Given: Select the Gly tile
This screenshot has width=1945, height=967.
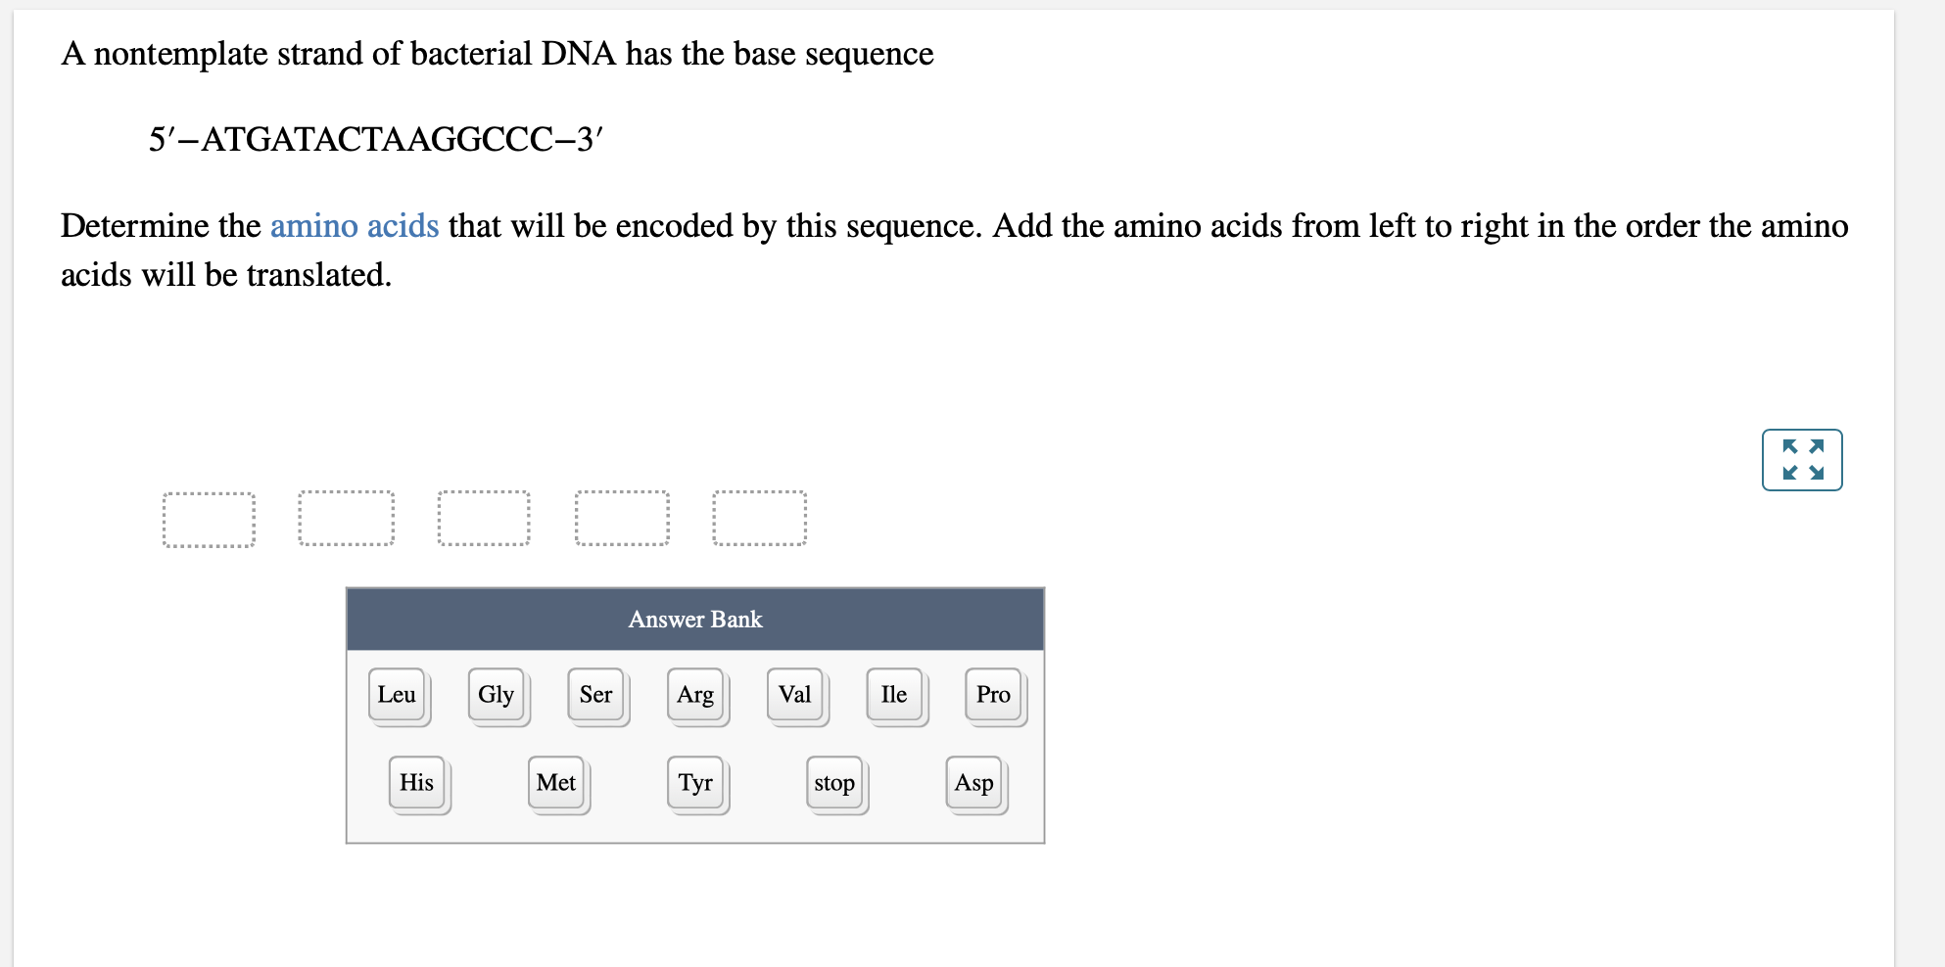Looking at the screenshot, I should coord(496,694).
